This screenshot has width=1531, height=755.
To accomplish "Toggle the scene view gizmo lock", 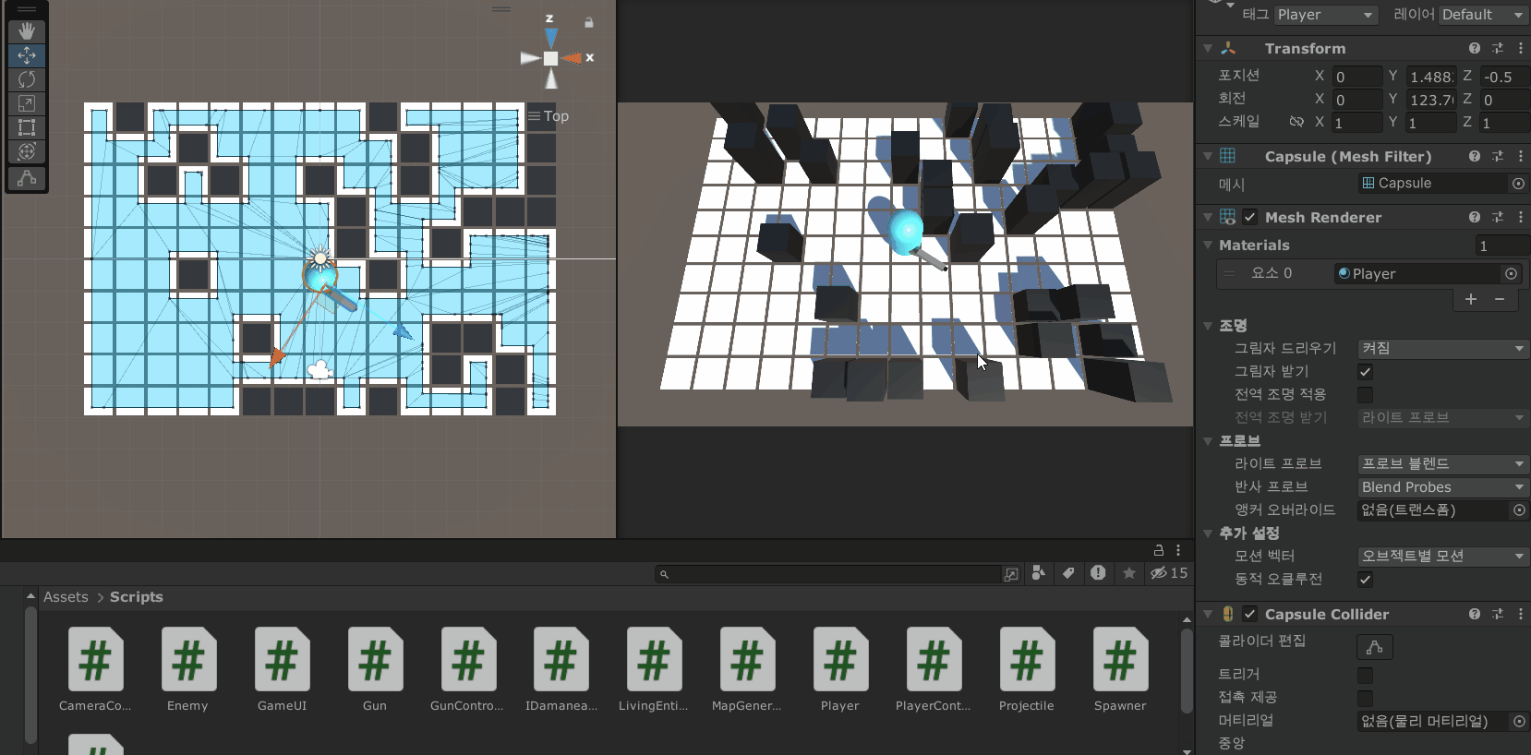I will 589,22.
